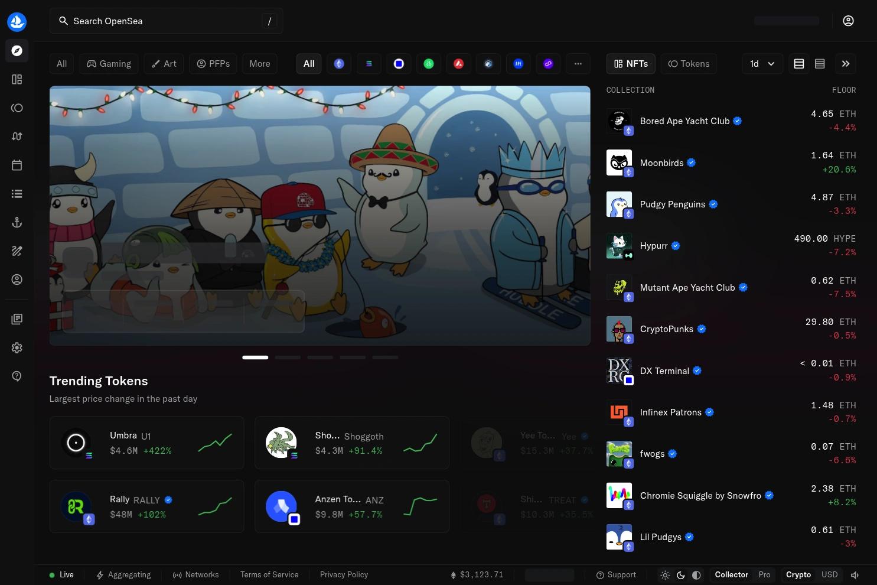The height and width of the screenshot is (585, 877).
Task: Select the All chains filter button
Action: click(x=309, y=64)
